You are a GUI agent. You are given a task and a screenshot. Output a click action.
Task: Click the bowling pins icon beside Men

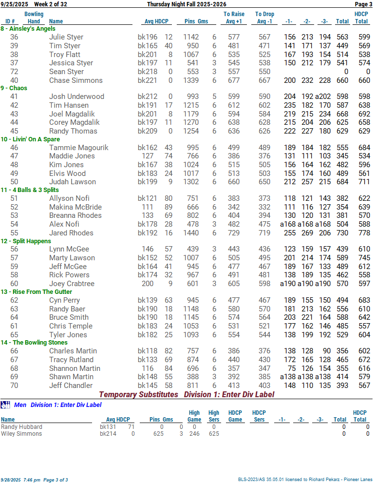(5, 405)
